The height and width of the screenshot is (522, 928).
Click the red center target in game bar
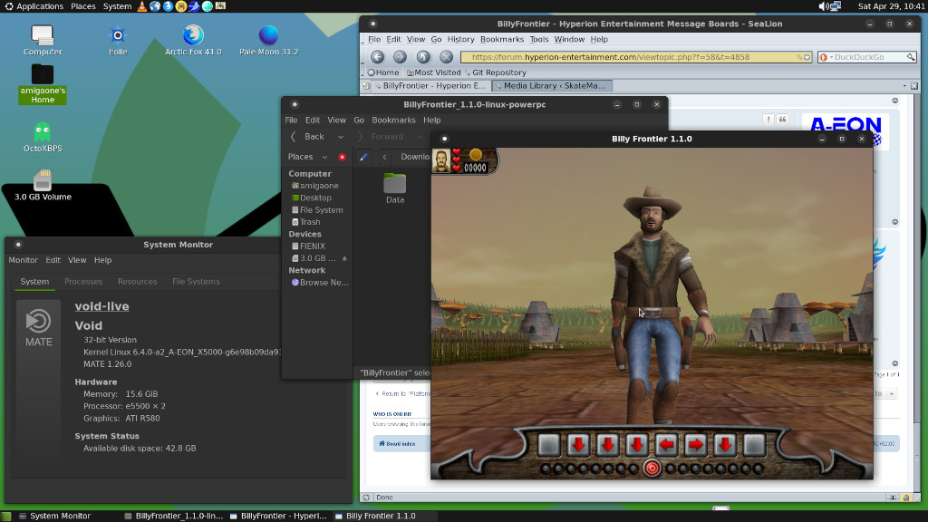coord(652,469)
